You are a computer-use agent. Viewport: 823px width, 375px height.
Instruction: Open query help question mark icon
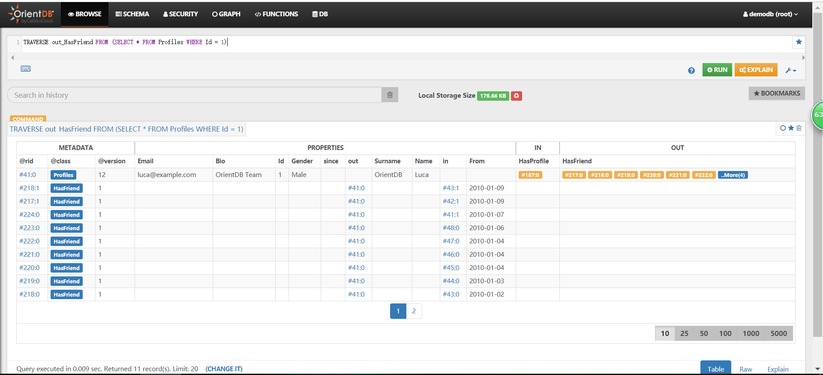[691, 70]
